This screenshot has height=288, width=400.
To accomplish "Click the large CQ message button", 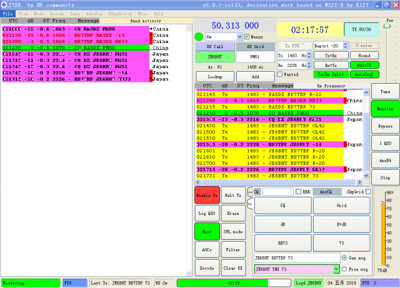I will point(282,206).
